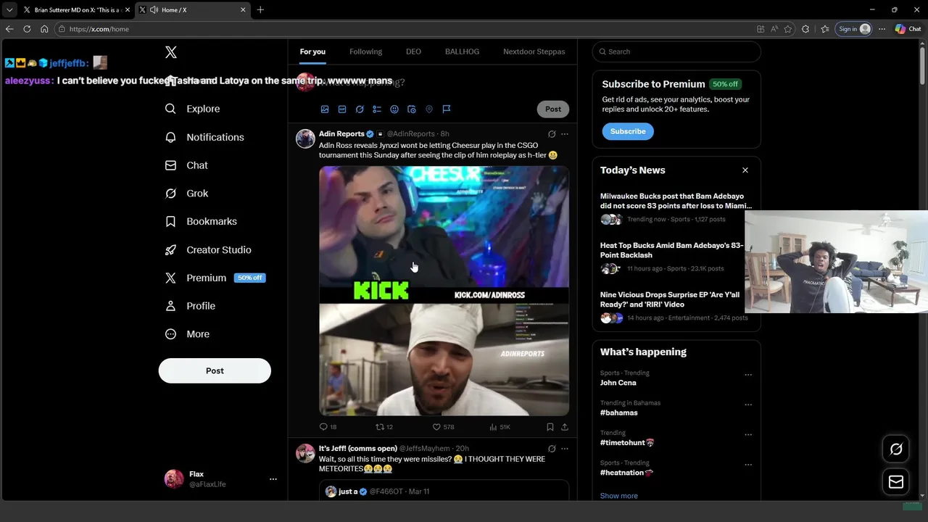Open the more menu for John Cena trend

coord(748,375)
